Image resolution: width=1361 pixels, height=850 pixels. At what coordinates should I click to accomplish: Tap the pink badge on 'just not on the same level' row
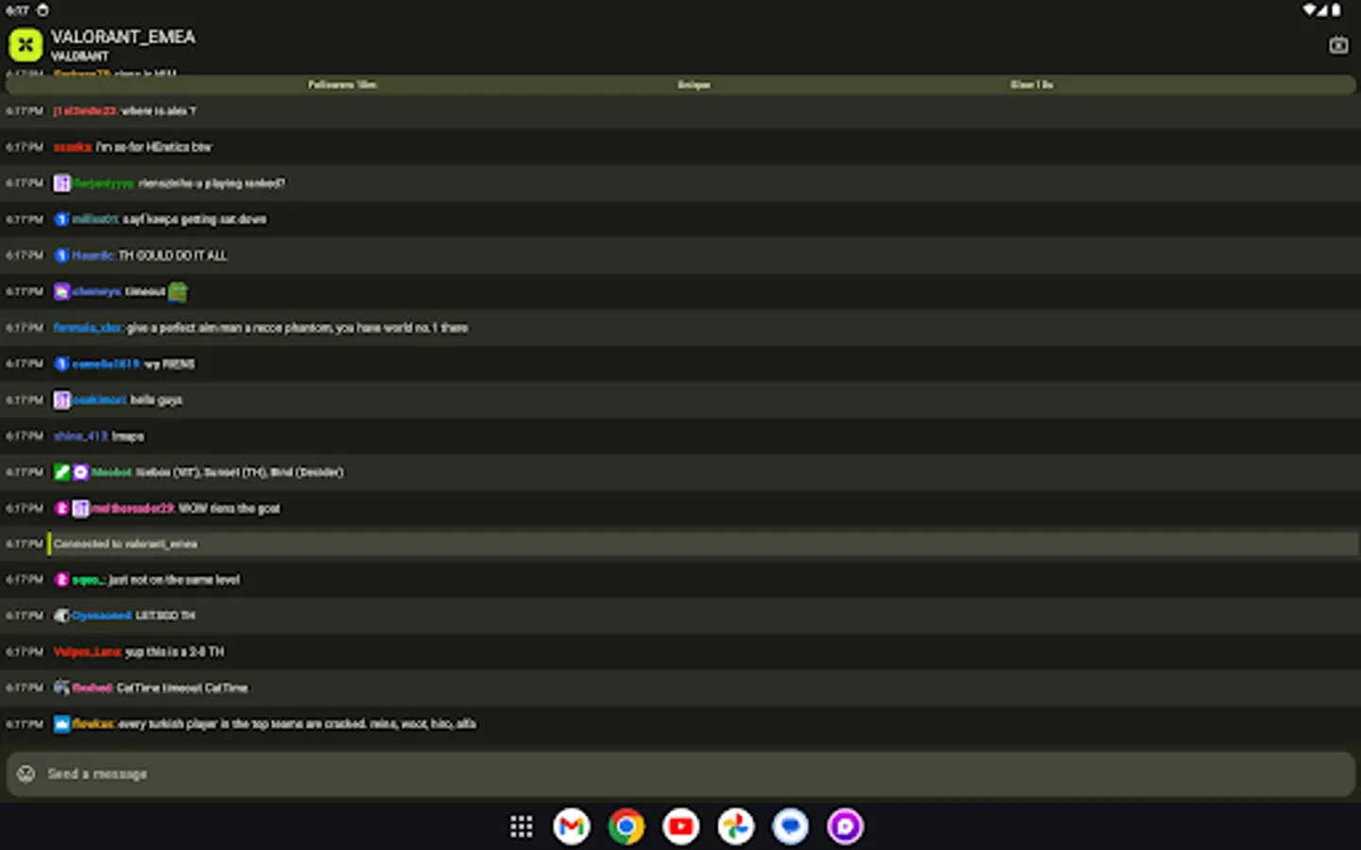coord(62,580)
